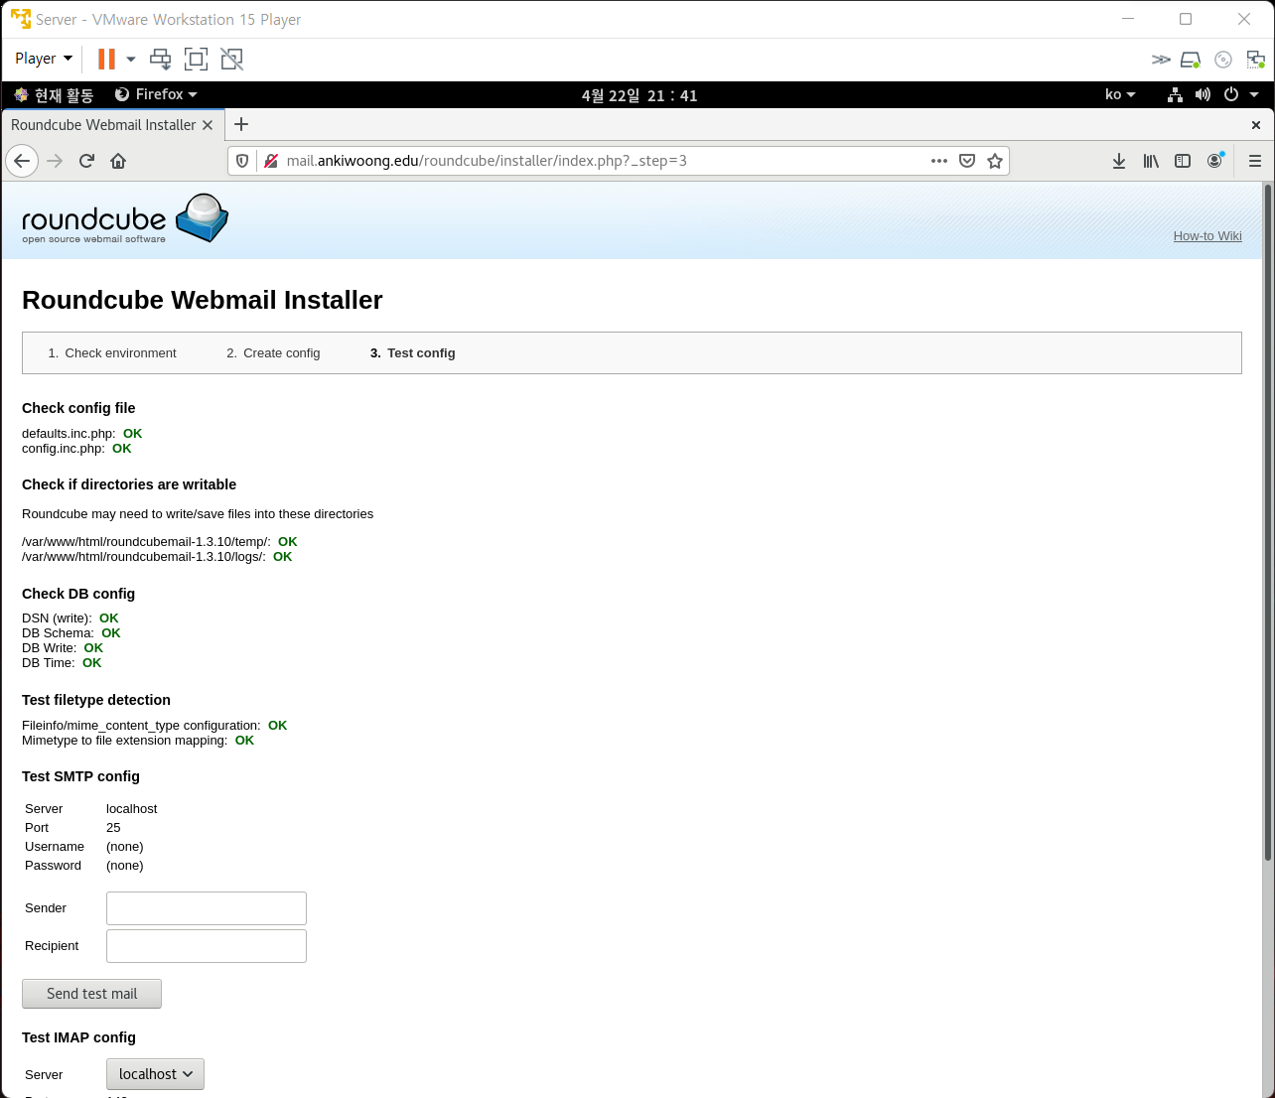Screen dimensions: 1275x1098
Task: Toggle VMware Unity mode icon
Action: (x=232, y=60)
